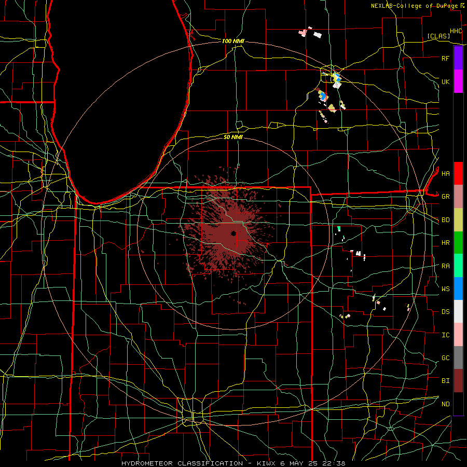
Task: Click the 'GC' legend label
Action: click(x=445, y=358)
